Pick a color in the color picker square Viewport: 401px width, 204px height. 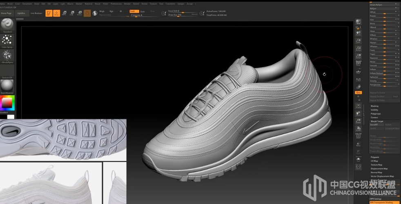[x=7, y=103]
